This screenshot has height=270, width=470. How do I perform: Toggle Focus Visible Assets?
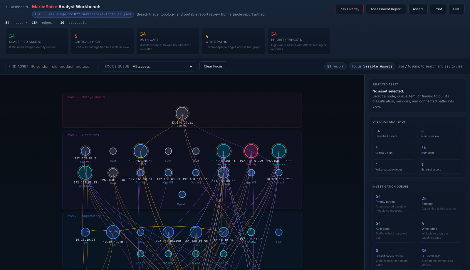(372, 66)
